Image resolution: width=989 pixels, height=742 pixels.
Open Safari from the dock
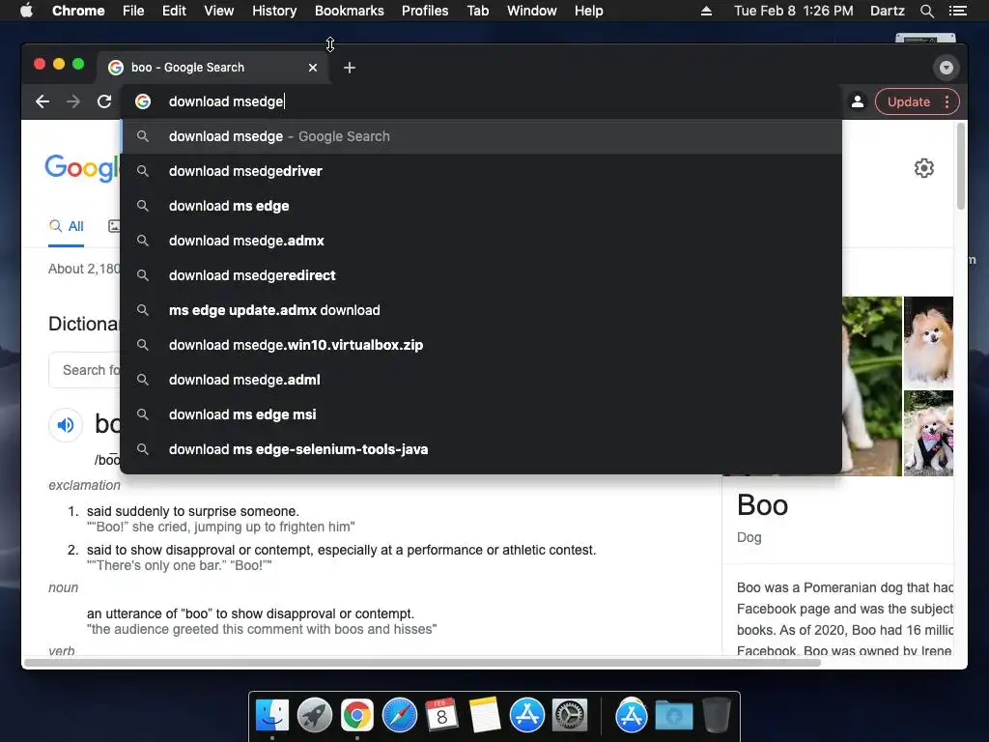click(x=399, y=716)
